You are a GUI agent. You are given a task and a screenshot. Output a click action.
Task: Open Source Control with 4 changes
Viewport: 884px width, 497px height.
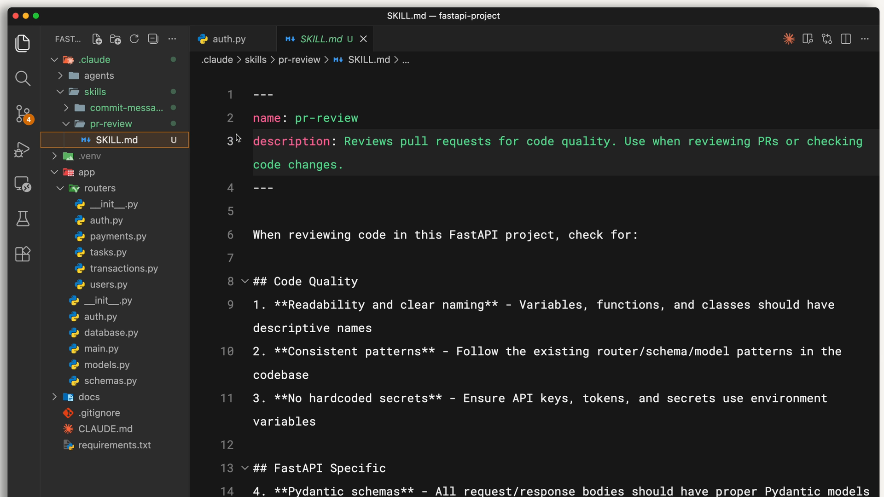pos(23,114)
